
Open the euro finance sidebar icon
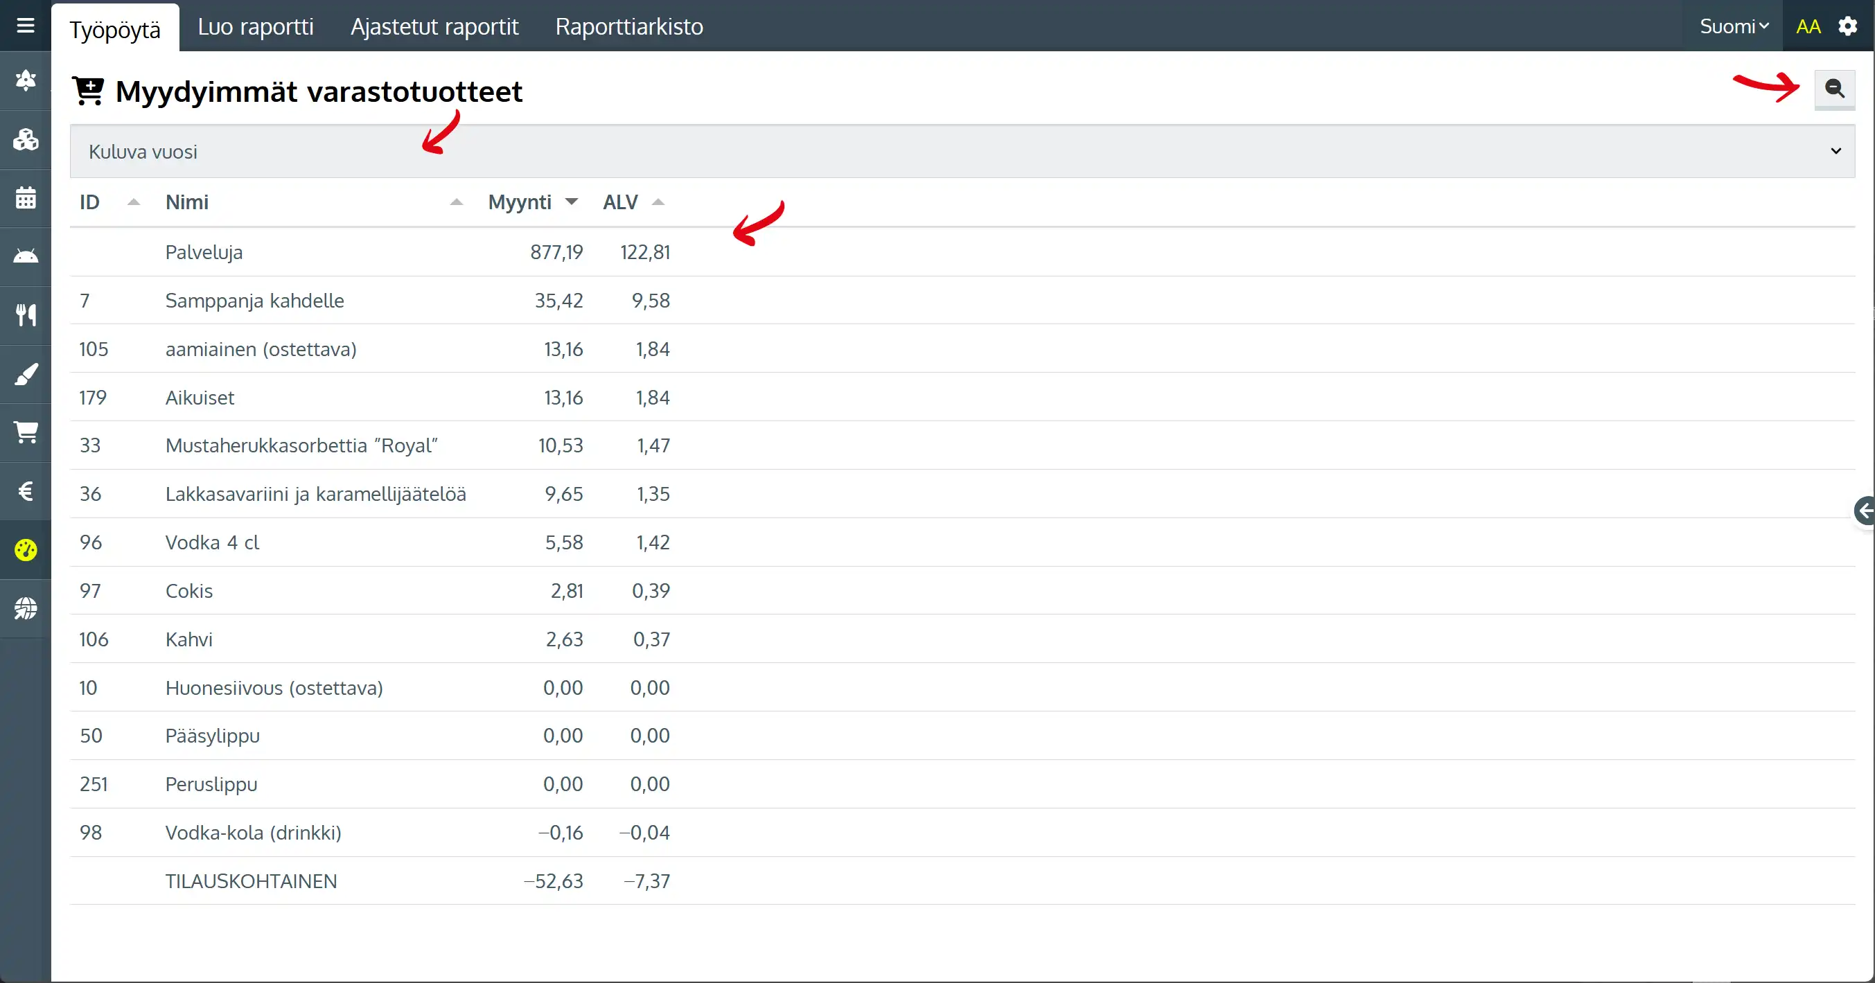[x=26, y=491]
